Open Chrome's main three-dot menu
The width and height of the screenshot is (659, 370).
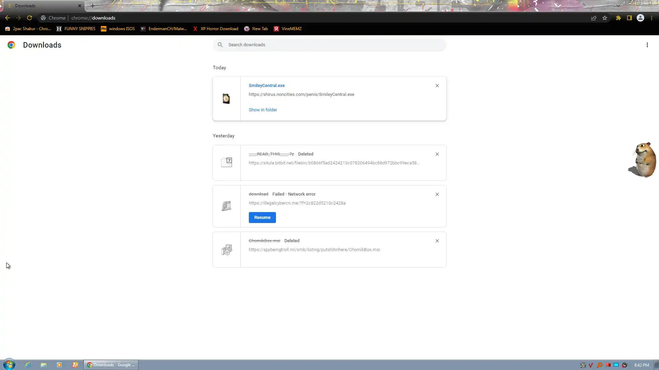click(x=652, y=18)
